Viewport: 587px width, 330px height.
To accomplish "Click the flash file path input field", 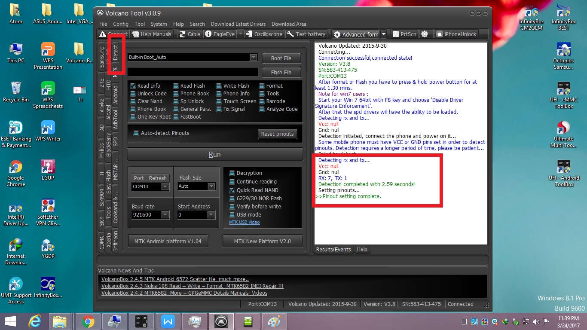I will point(193,72).
